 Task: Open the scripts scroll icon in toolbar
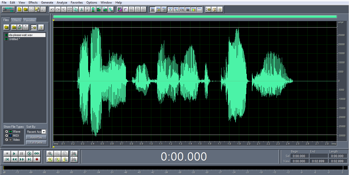pos(214,9)
